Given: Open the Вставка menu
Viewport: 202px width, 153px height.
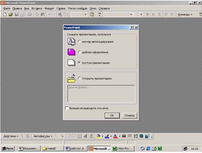Looking at the screenshot, I should pos(37,8).
